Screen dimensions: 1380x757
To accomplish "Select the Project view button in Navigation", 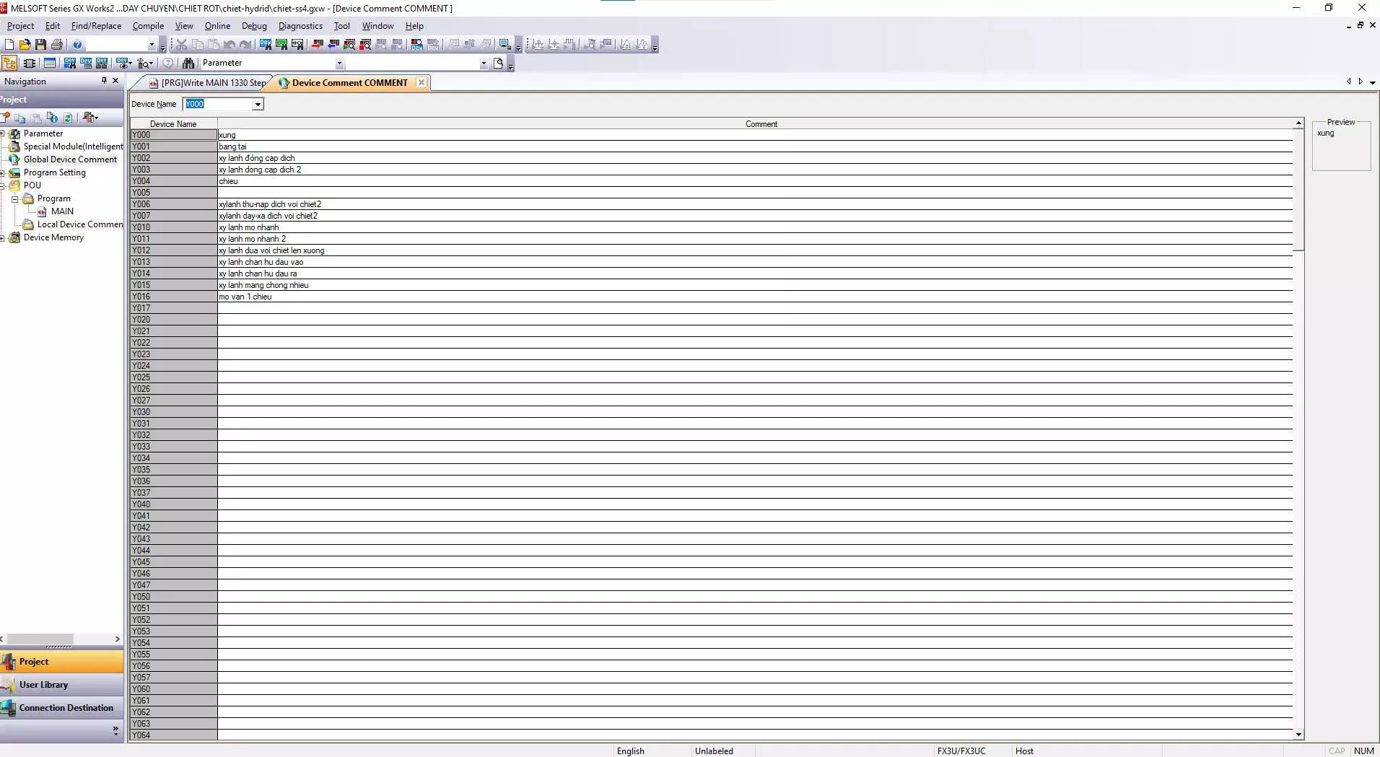I will 62,662.
